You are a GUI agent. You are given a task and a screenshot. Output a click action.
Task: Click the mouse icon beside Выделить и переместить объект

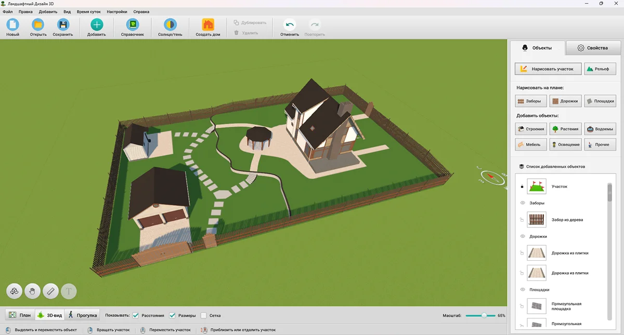pos(8,330)
